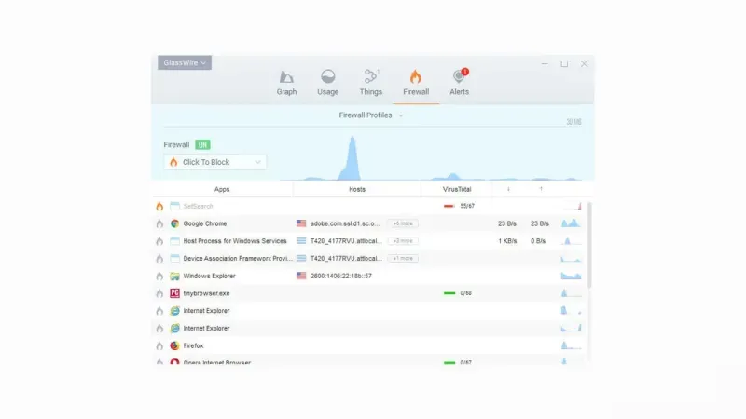746x419 pixels.
Task: Open the GlassWire menu dropdown
Action: pos(185,62)
